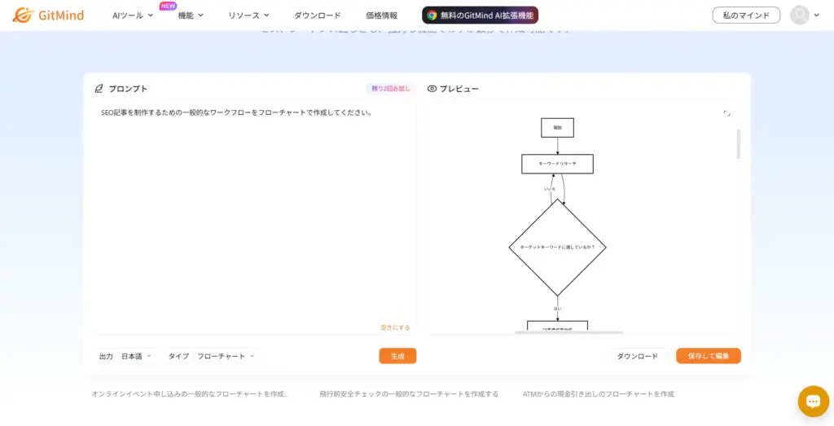Click the GitMind logo
834x426 pixels.
48,15
